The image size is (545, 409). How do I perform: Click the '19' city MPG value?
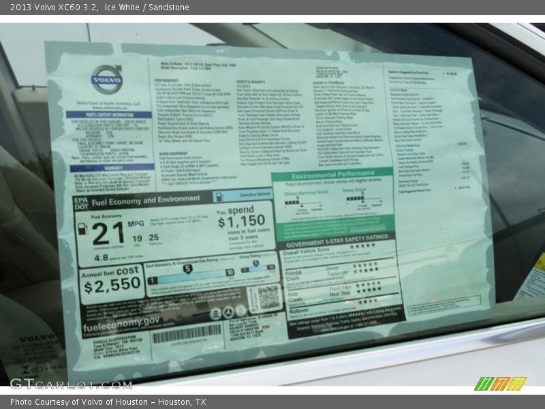coord(137,239)
